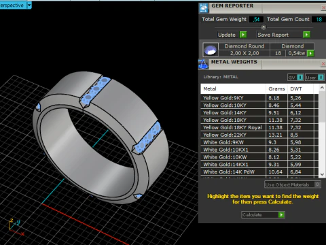Select the upper gem channel on ring
The height and width of the screenshot is (245, 326).
[x=96, y=91]
